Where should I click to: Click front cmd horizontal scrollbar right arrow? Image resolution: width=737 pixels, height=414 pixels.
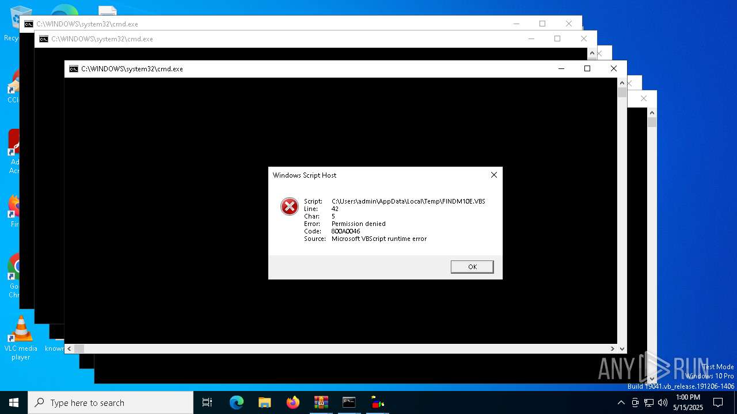click(613, 348)
